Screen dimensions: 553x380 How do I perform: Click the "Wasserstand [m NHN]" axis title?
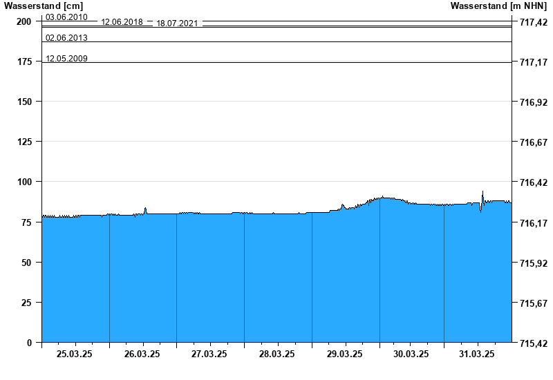click(500, 6)
